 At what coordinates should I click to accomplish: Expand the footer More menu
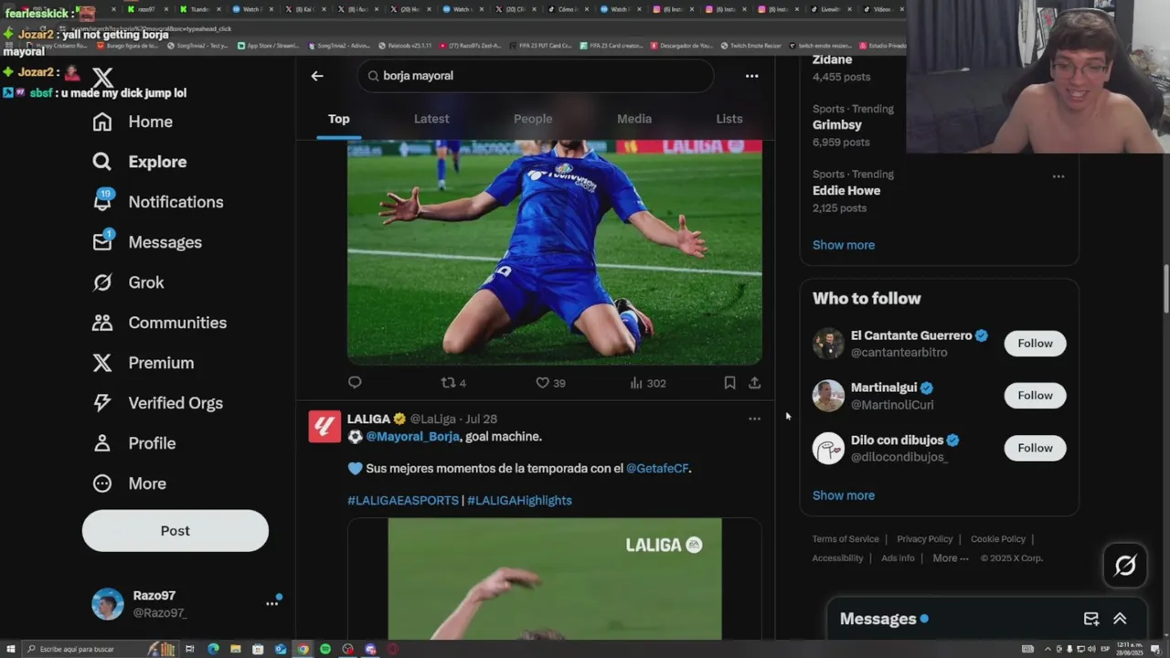click(951, 558)
